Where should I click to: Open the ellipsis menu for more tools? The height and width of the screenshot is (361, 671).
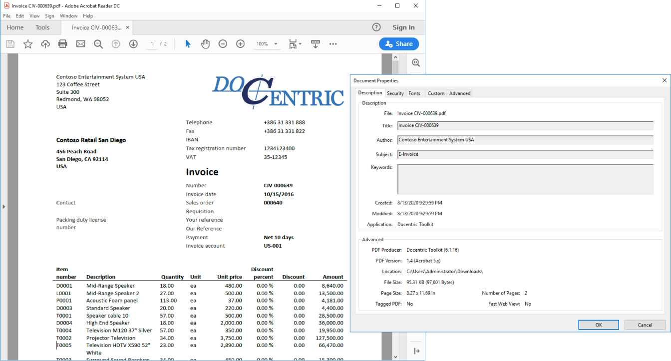point(333,44)
